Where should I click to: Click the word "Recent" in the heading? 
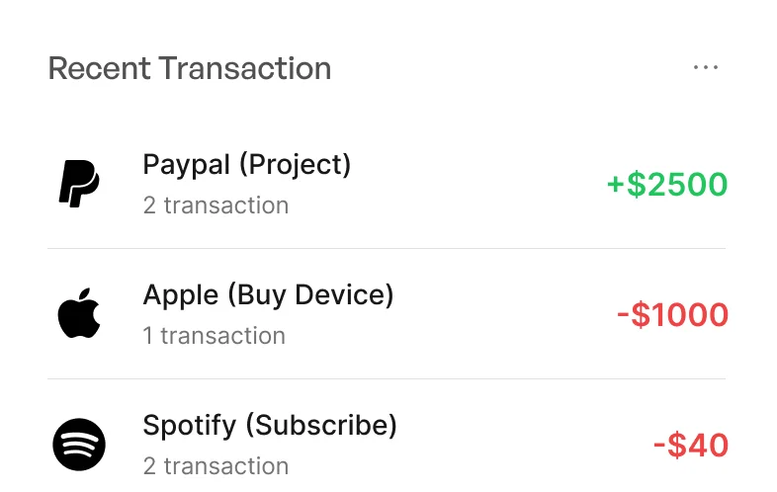pos(100,68)
